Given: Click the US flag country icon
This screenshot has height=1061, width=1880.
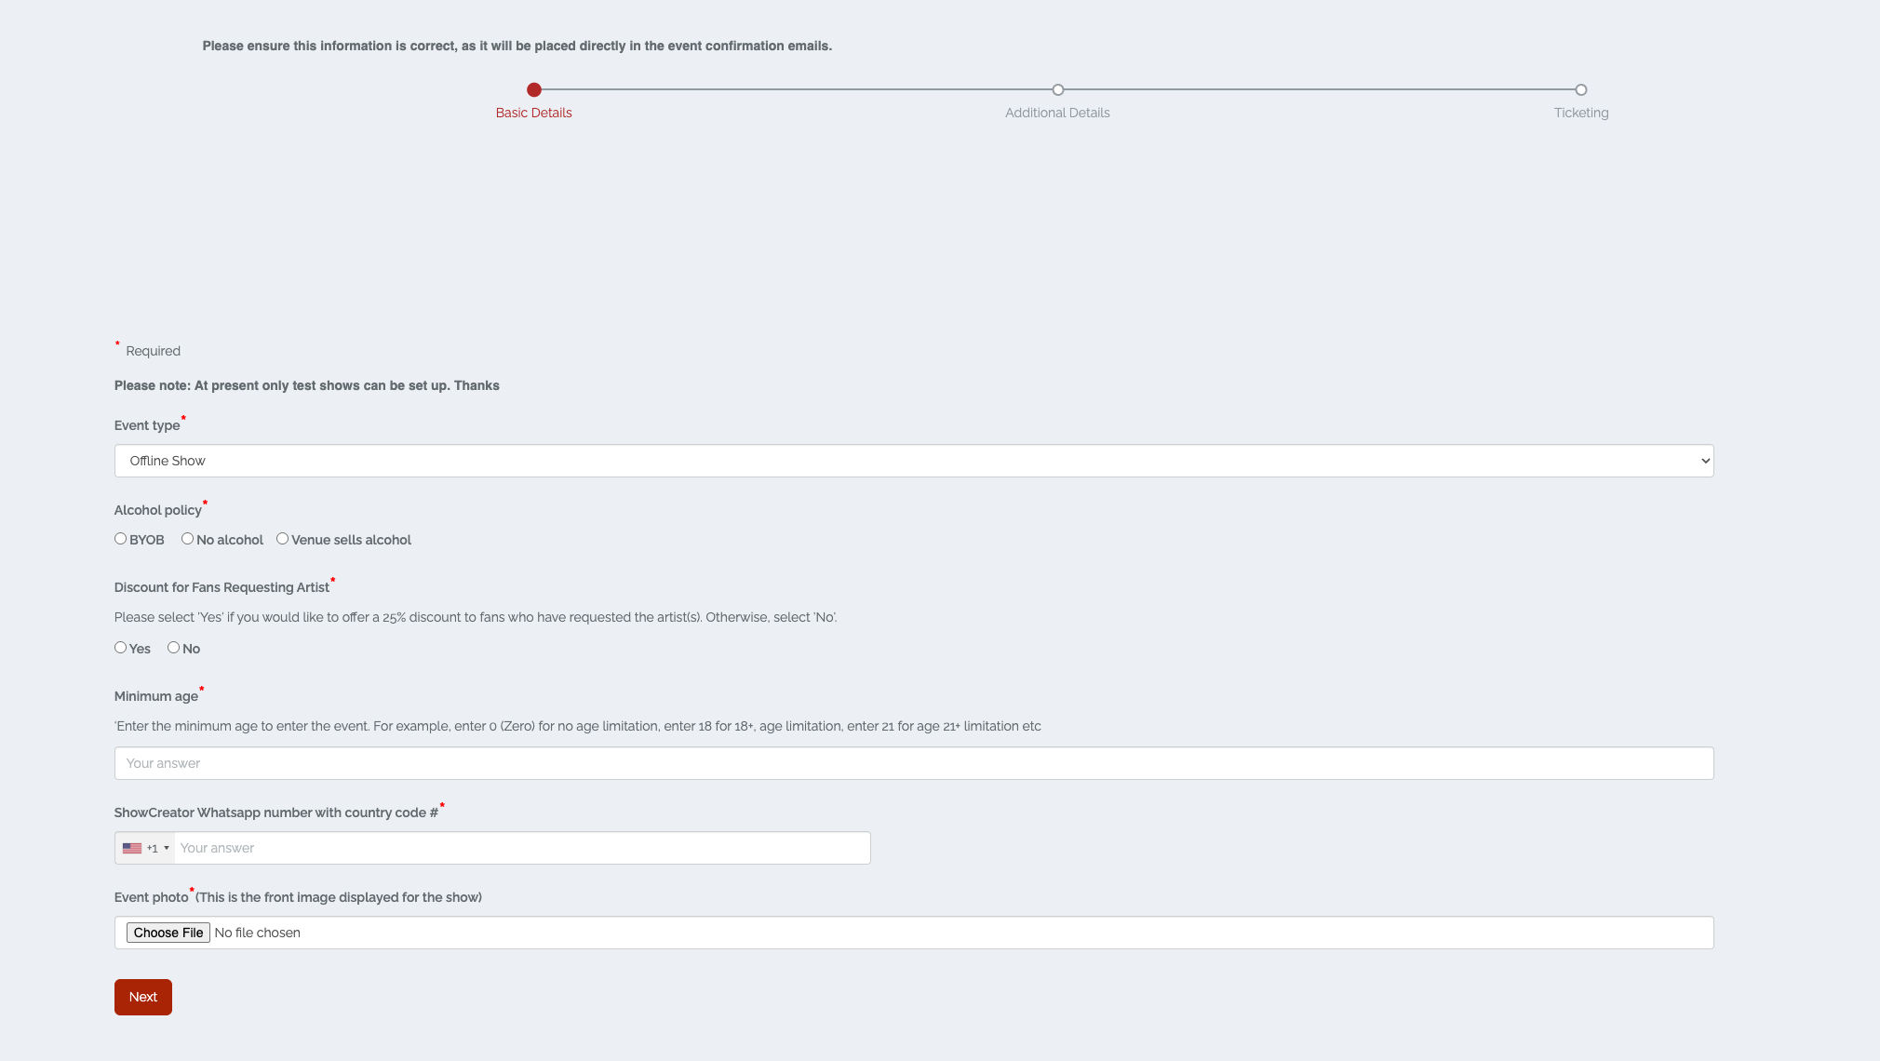Looking at the screenshot, I should [x=132, y=848].
